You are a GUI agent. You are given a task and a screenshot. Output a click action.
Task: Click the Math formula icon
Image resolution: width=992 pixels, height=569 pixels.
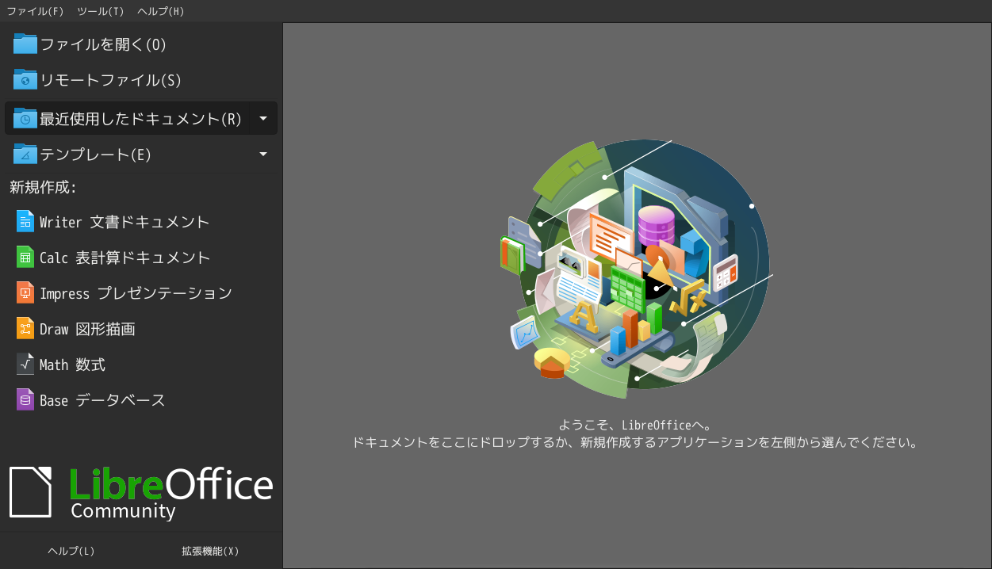pos(25,364)
